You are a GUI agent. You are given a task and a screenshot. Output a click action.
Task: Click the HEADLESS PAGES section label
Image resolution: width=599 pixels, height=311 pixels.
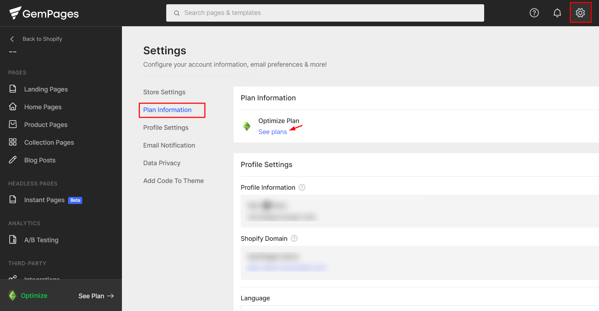click(x=33, y=184)
